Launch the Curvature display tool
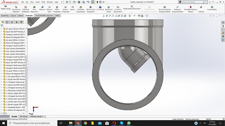Viewport: 225px width, 126px height. click(x=100, y=8)
